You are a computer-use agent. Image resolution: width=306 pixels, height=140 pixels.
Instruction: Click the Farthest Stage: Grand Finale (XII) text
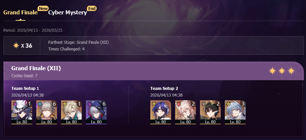[79, 42]
